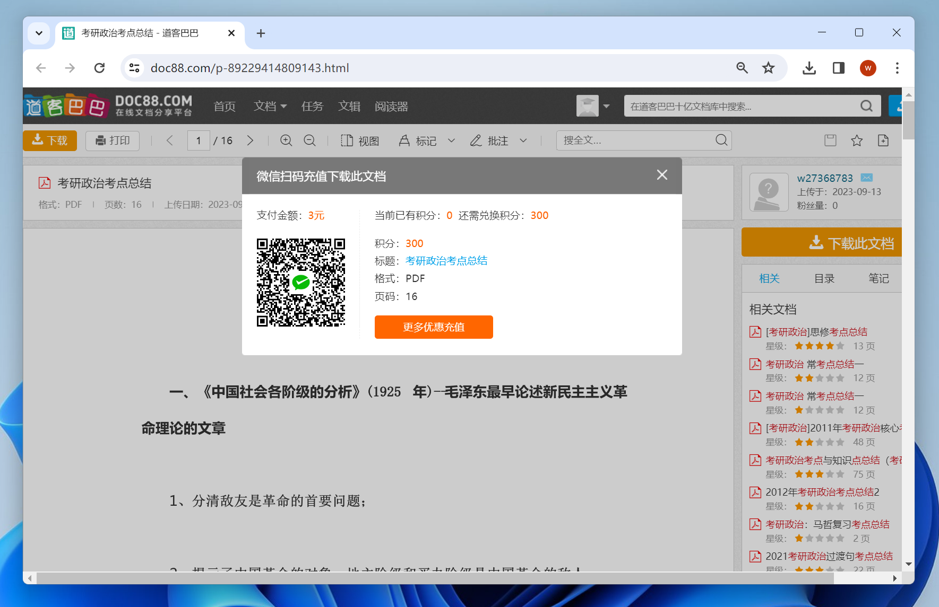Click the site search magnifier icon
939x607 pixels.
pyautogui.click(x=867, y=106)
